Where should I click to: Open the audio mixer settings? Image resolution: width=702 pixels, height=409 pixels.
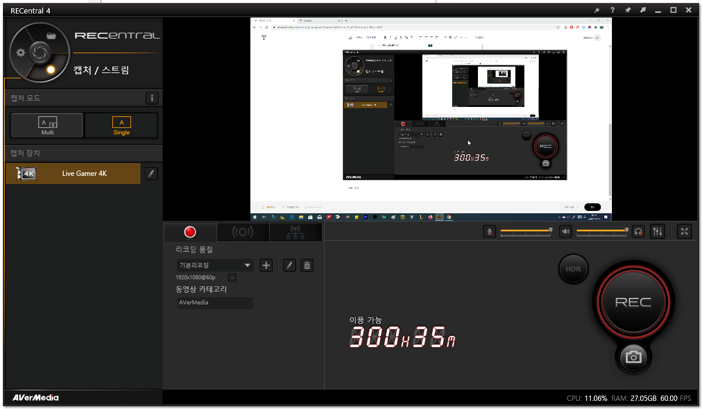[x=658, y=231]
